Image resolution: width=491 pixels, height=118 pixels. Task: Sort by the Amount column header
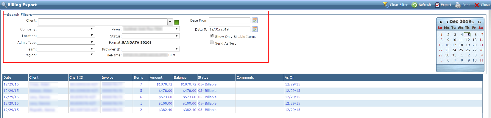click(161, 77)
